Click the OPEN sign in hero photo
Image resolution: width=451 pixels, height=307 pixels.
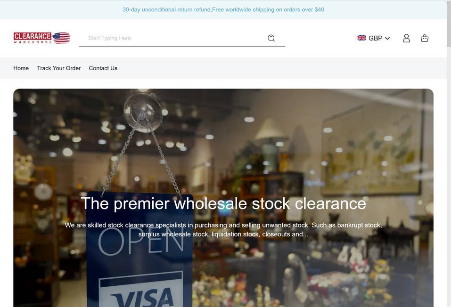coord(141,241)
